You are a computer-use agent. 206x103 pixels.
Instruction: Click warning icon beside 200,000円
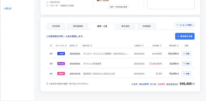151,64
